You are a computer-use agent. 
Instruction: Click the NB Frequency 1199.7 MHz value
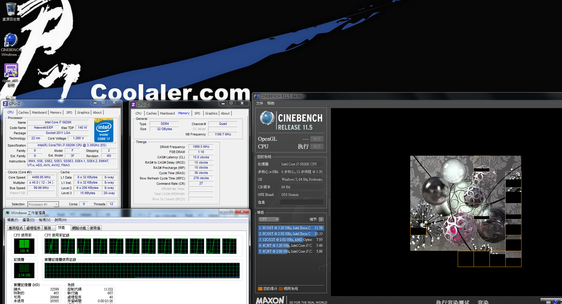pyautogui.click(x=223, y=134)
